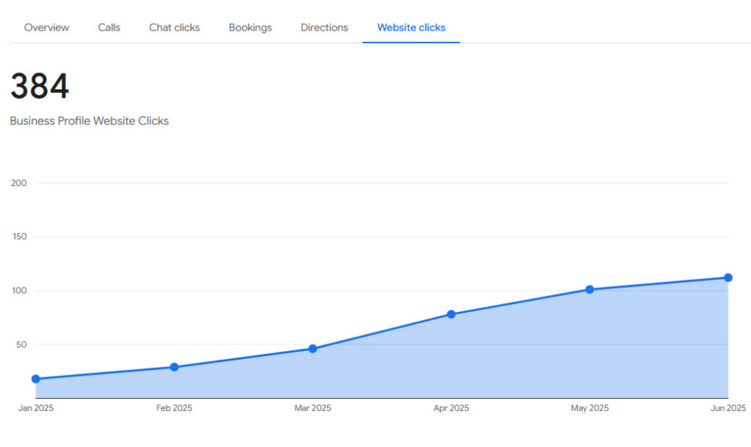Go to the Bookings tab
Screen dimensions: 751x447
(x=250, y=28)
